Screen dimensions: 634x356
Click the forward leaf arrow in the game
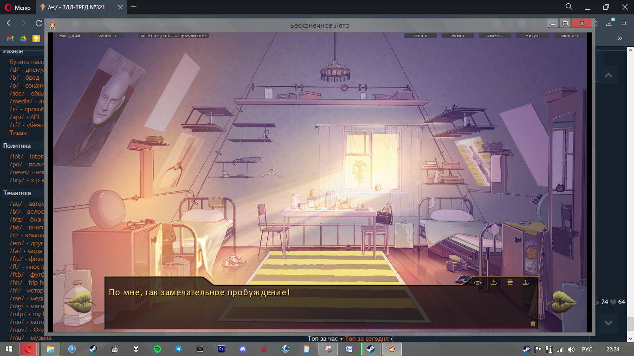tap(562, 303)
